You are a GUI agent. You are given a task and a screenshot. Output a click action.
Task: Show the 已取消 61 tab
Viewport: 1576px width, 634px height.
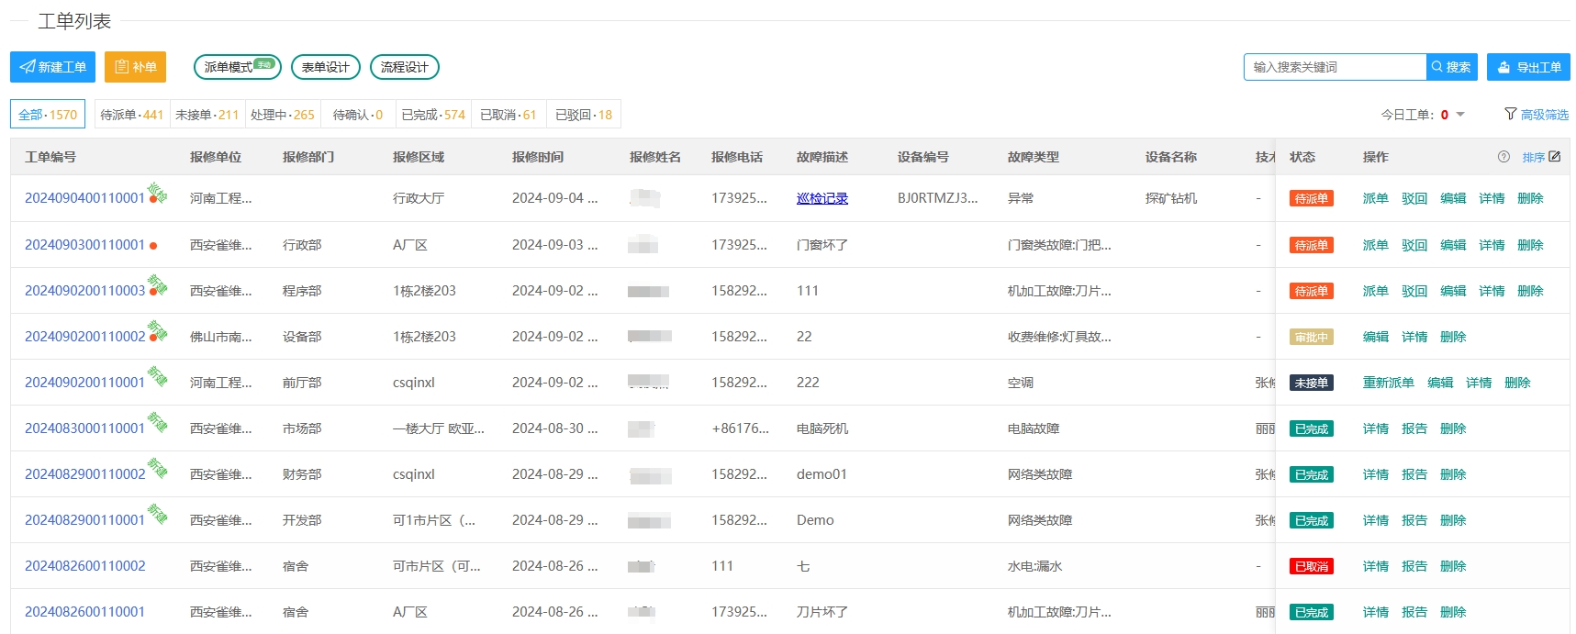click(508, 115)
